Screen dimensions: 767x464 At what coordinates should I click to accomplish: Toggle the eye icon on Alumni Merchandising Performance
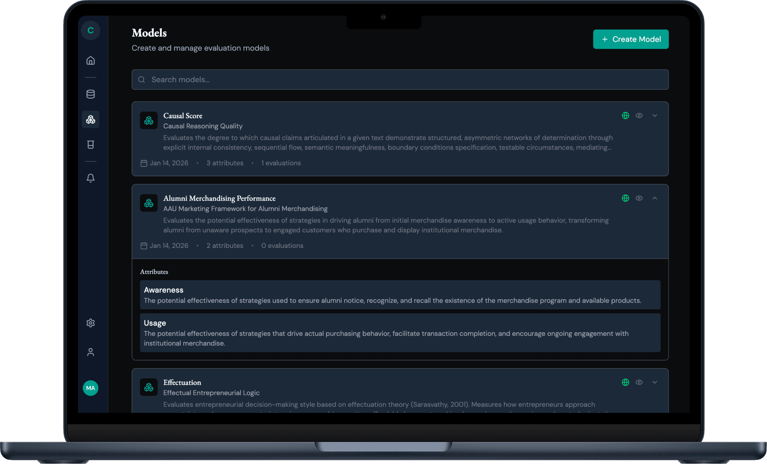[639, 198]
